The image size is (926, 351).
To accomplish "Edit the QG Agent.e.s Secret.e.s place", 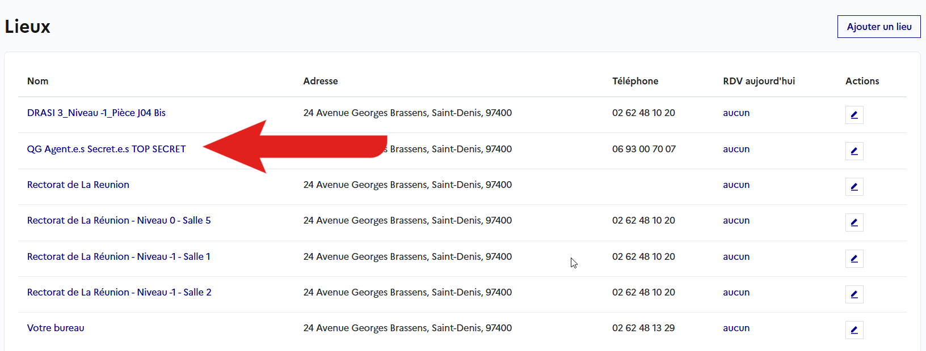I will pyautogui.click(x=854, y=151).
